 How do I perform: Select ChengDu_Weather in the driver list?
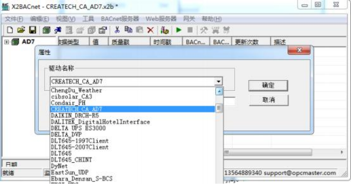click(x=76, y=90)
